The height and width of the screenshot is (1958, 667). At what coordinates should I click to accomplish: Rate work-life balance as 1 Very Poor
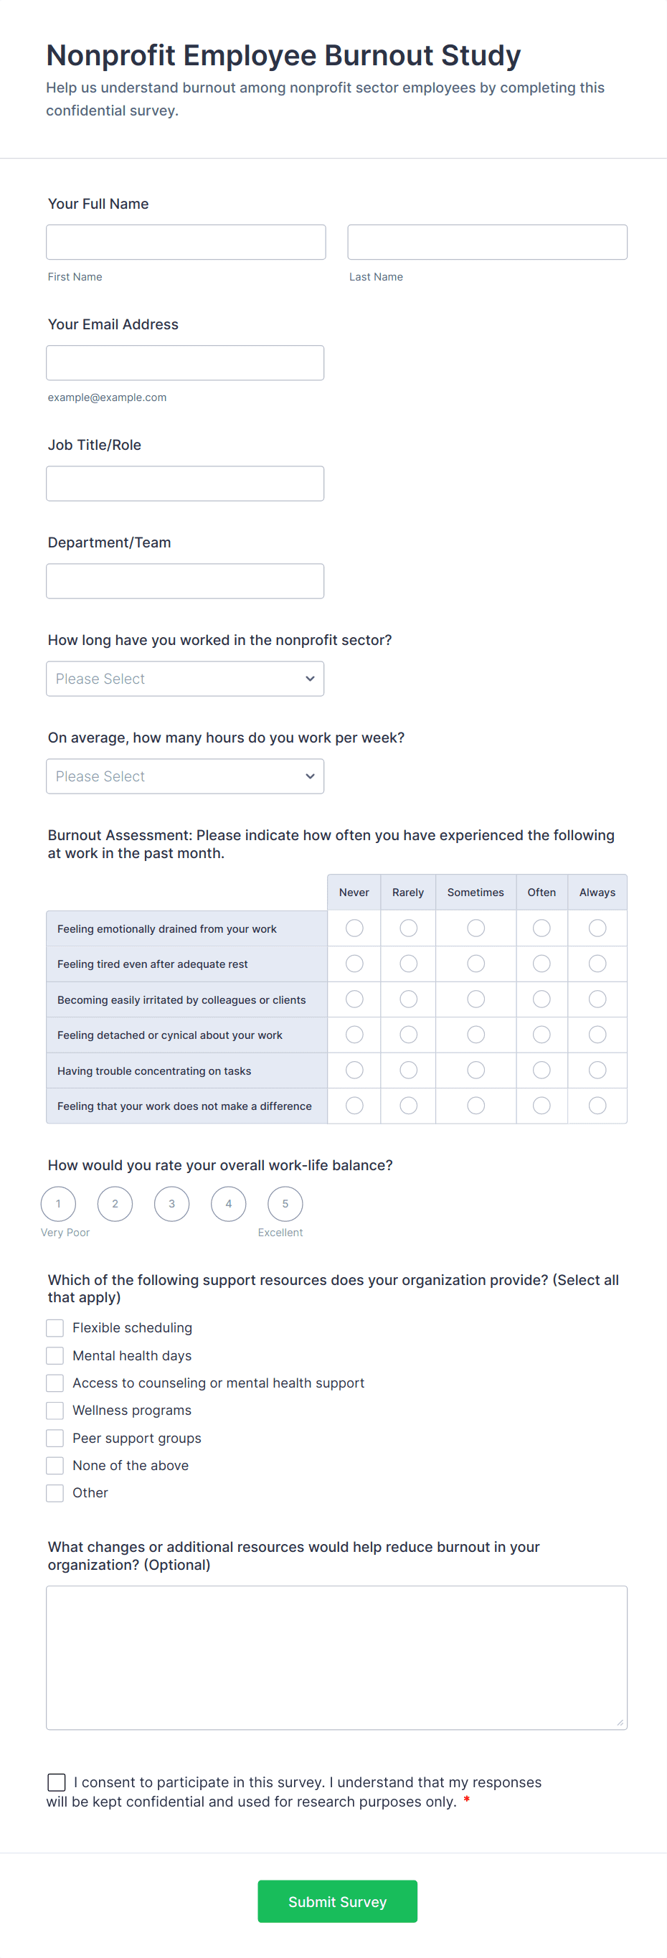59,1203
